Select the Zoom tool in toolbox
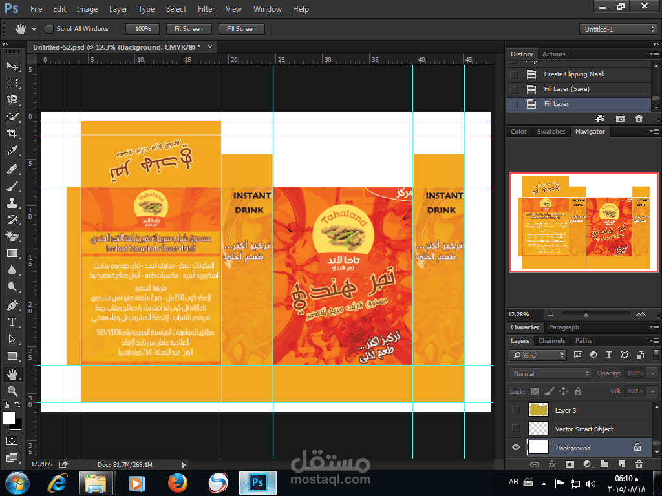662x496 pixels. [12, 391]
